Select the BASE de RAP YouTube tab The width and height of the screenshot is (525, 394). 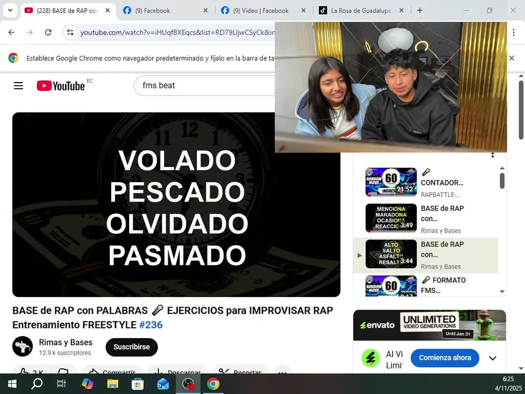click(x=67, y=11)
